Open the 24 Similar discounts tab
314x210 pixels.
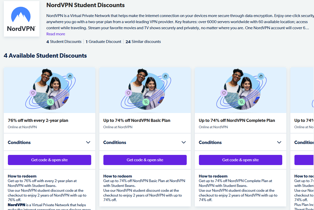pyautogui.click(x=143, y=41)
